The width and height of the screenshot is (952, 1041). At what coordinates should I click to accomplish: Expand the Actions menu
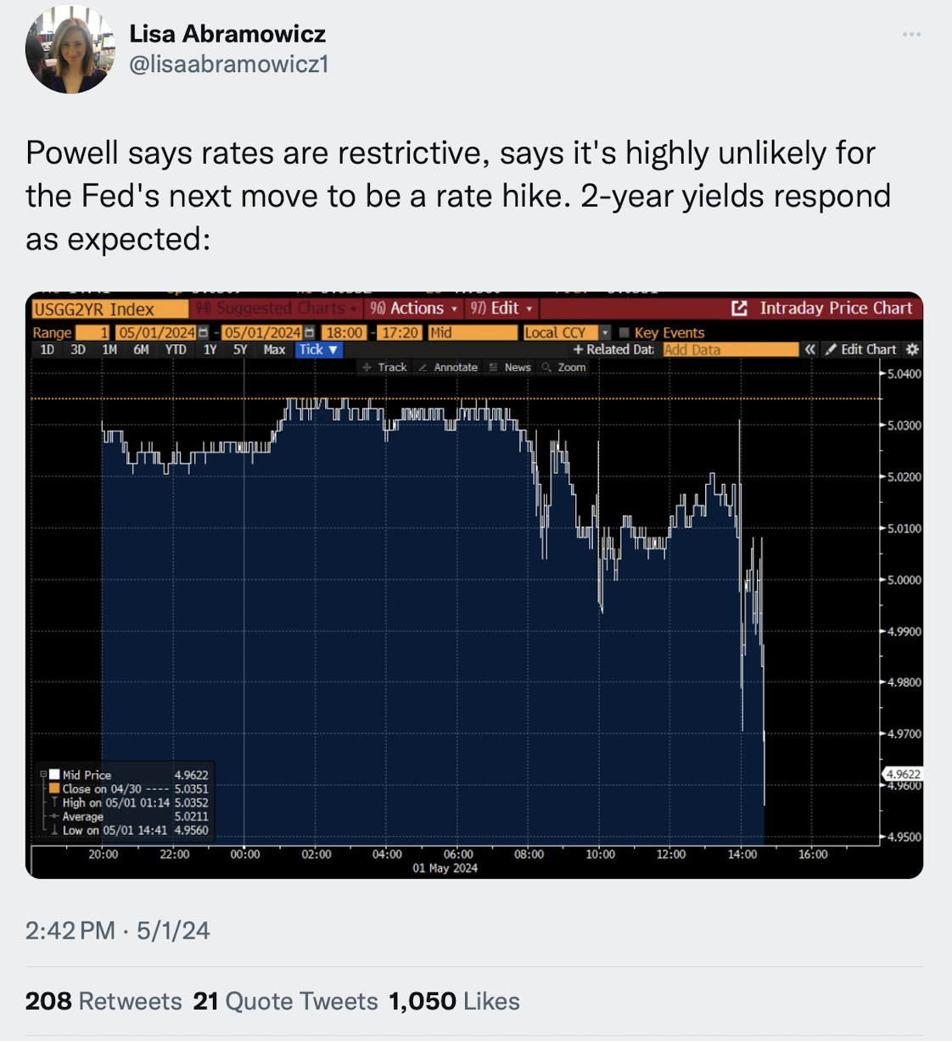[x=414, y=309]
